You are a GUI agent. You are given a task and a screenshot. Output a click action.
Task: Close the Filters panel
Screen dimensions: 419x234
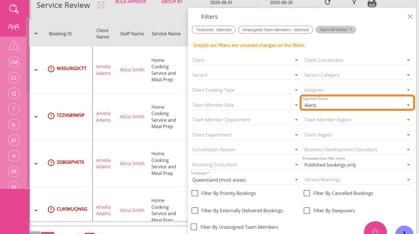[x=410, y=17]
